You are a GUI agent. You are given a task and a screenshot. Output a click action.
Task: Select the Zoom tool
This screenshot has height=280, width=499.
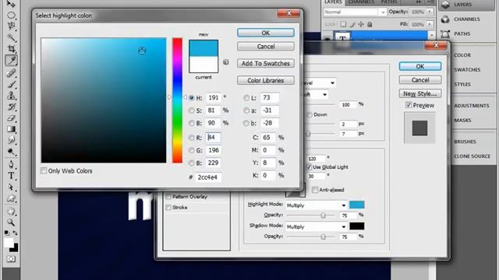[11, 222]
